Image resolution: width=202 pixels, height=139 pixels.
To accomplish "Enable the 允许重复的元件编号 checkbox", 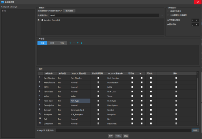I will [x=168, y=15].
